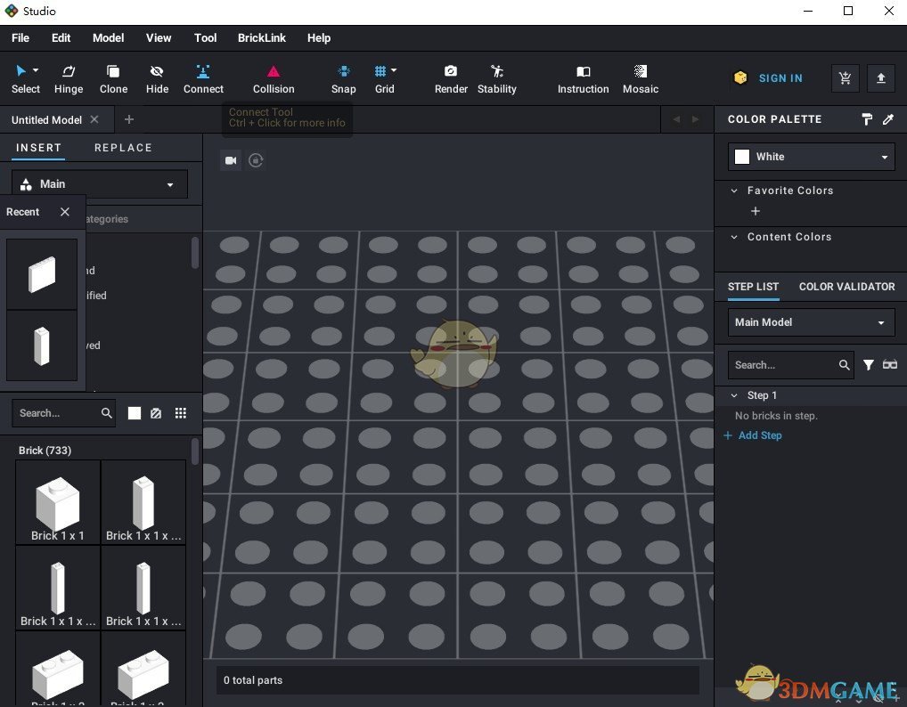Viewport: 907px width, 707px height.
Task: Select the White color swatch
Action: click(742, 157)
